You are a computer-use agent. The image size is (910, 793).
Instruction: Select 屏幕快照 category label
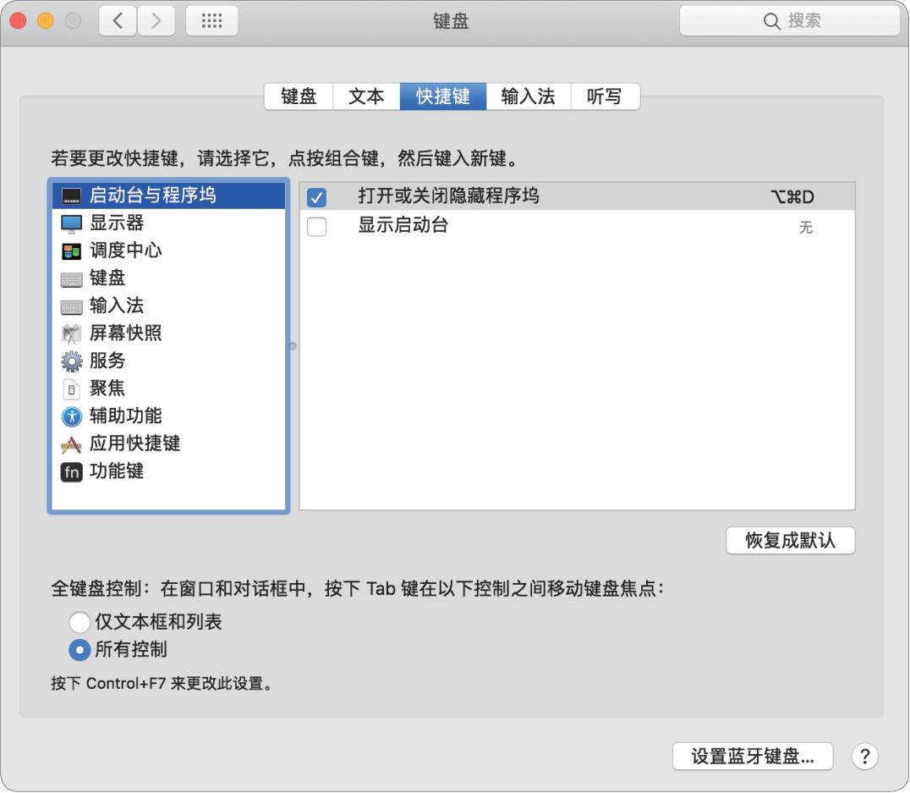coord(126,333)
